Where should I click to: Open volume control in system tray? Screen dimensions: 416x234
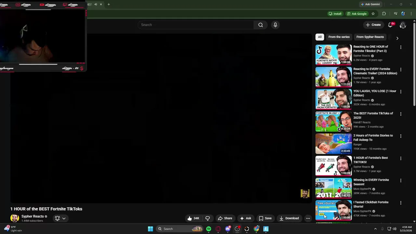[395, 229]
